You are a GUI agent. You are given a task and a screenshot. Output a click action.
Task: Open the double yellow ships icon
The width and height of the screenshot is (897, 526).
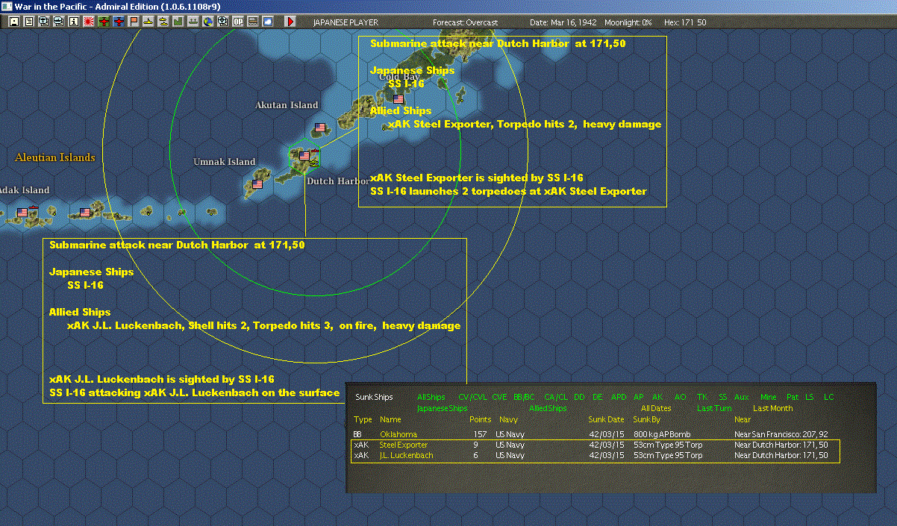pos(163,22)
